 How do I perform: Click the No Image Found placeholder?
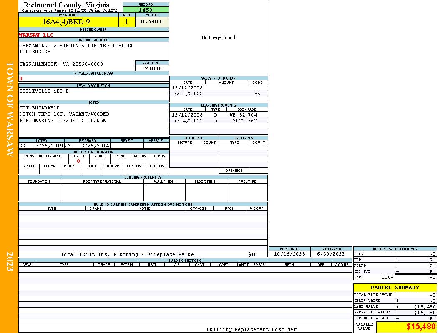point(219,37)
